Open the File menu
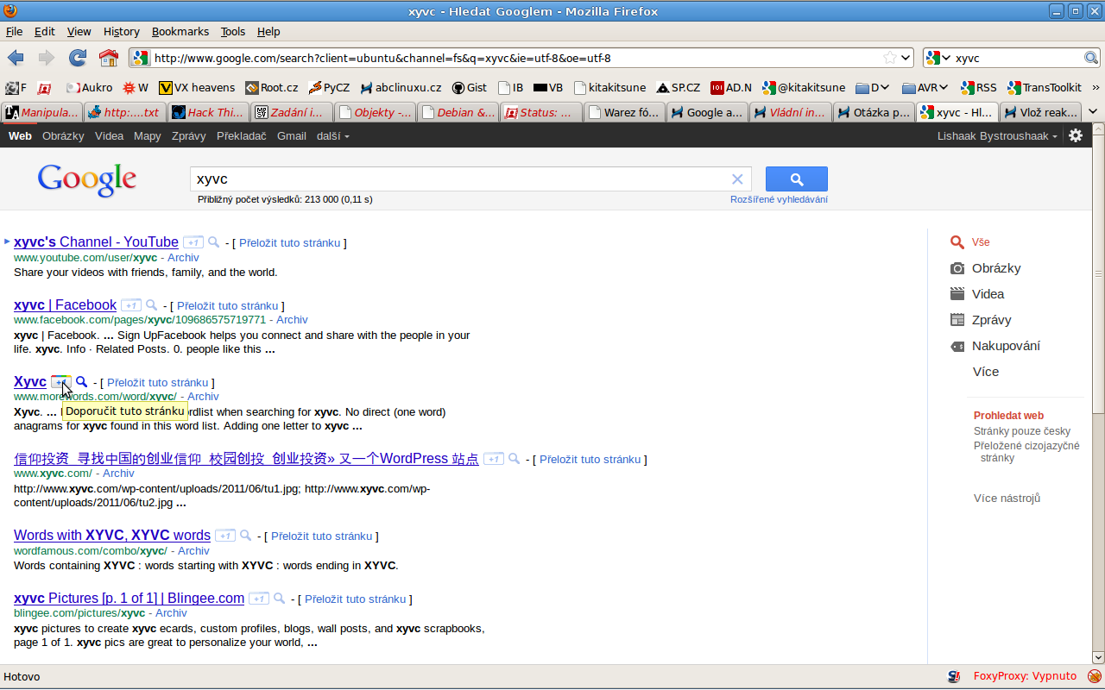 [14, 31]
